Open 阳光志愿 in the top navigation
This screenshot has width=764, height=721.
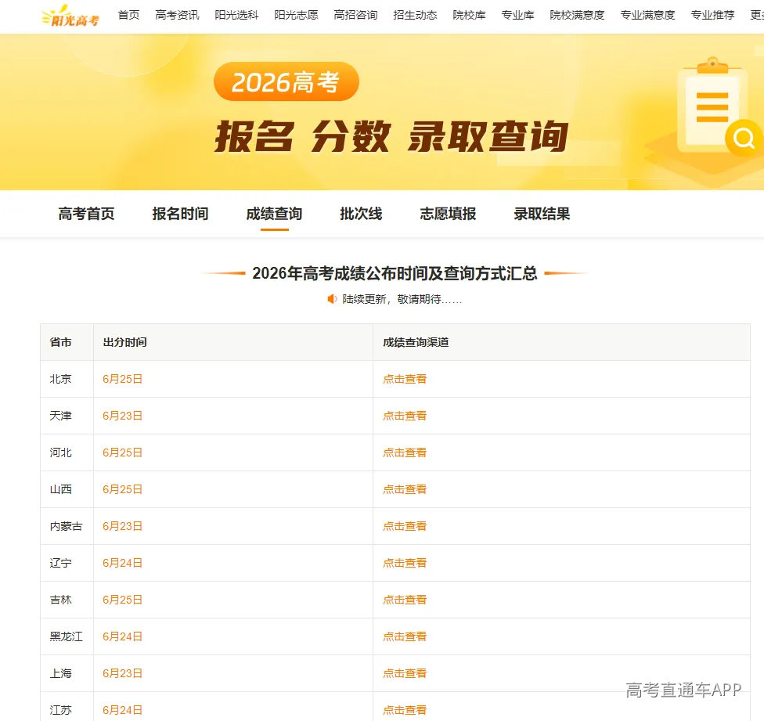296,15
